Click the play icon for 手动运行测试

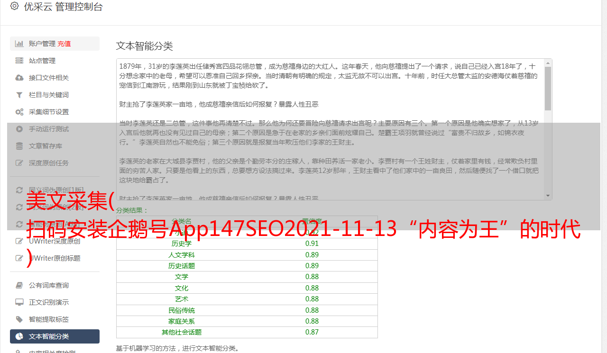coord(19,129)
